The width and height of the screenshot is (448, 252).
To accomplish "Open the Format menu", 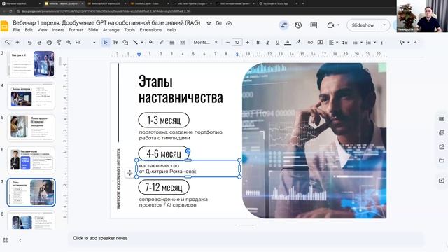I will click(x=76, y=30).
